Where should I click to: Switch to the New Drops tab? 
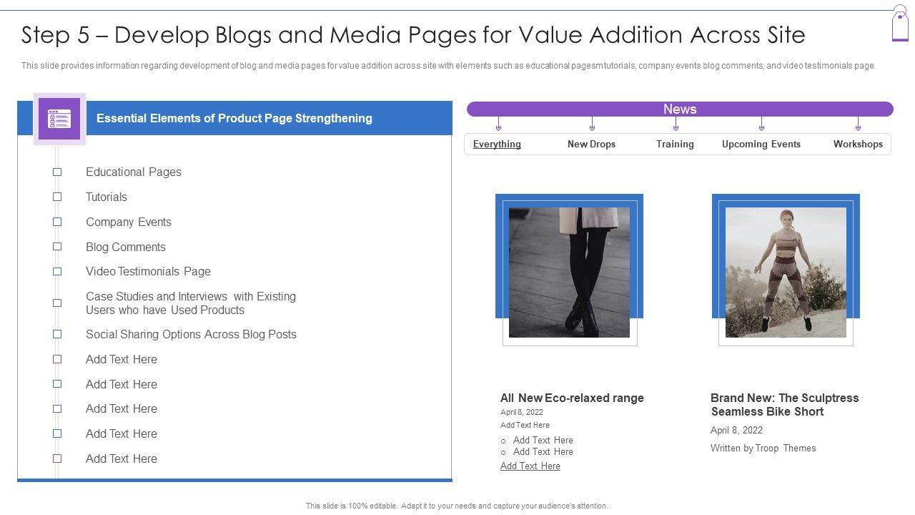[591, 144]
